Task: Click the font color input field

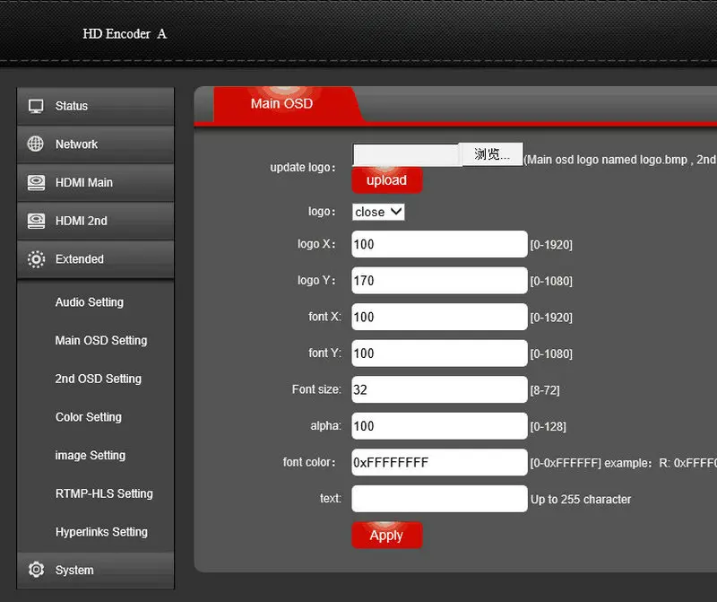Action: pos(439,462)
